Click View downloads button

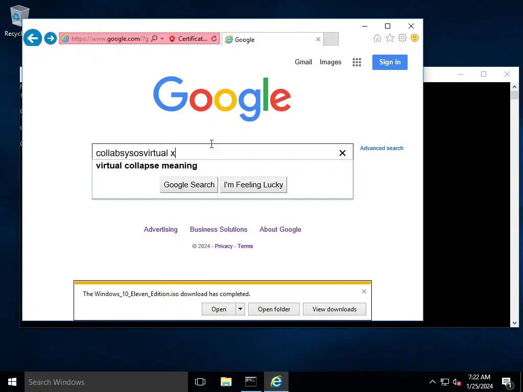(x=334, y=309)
